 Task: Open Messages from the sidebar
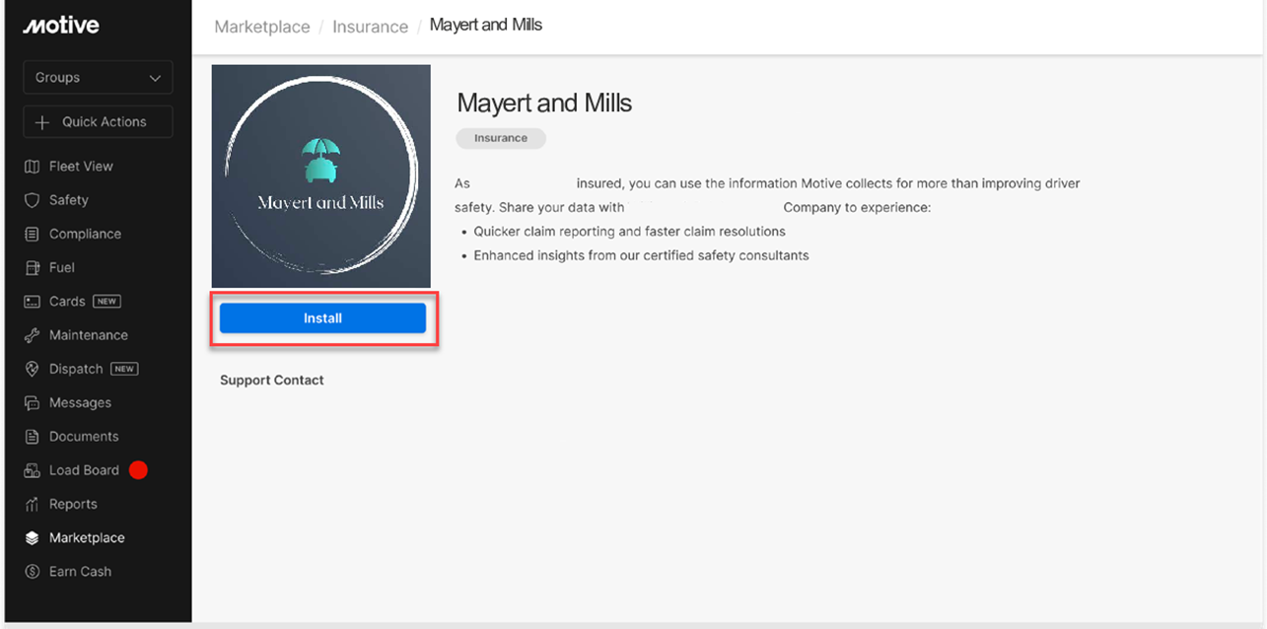tap(80, 402)
